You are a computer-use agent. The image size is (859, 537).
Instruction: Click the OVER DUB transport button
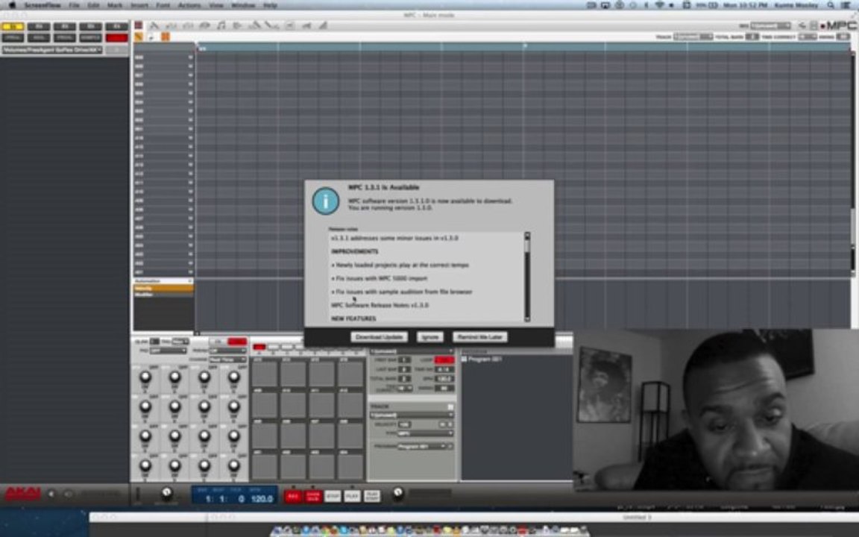coord(313,497)
